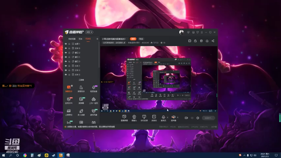Click the notice text in the status bar
Image resolution: width=281 pixels, height=158 pixels.
click(x=91, y=127)
